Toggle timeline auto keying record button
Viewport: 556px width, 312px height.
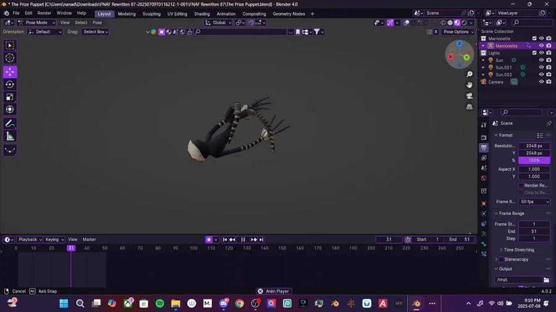click(x=209, y=239)
